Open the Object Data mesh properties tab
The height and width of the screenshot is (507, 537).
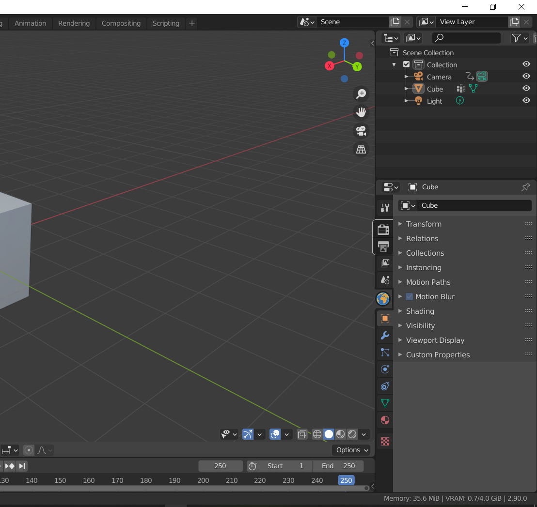385,403
